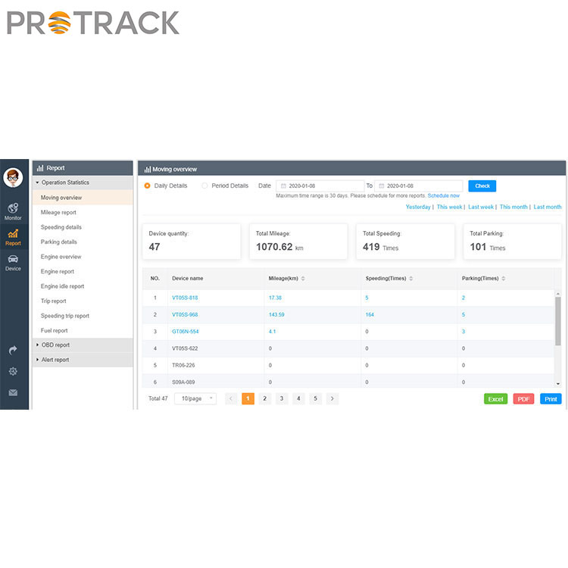568x568 pixels.
Task: Go to page 2
Action: pyautogui.click(x=265, y=398)
